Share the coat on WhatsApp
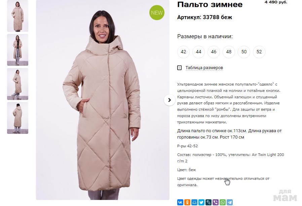Viewport: 302px width, 206px height. click(223, 202)
